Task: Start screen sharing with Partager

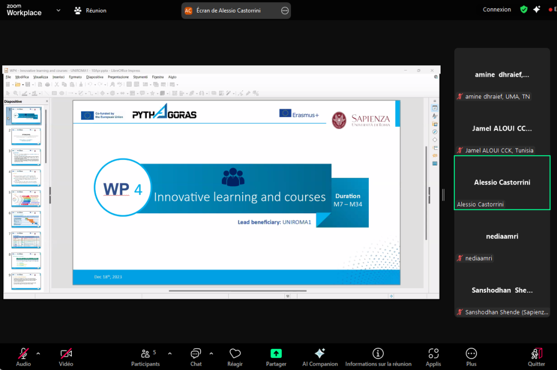Action: pos(276,357)
